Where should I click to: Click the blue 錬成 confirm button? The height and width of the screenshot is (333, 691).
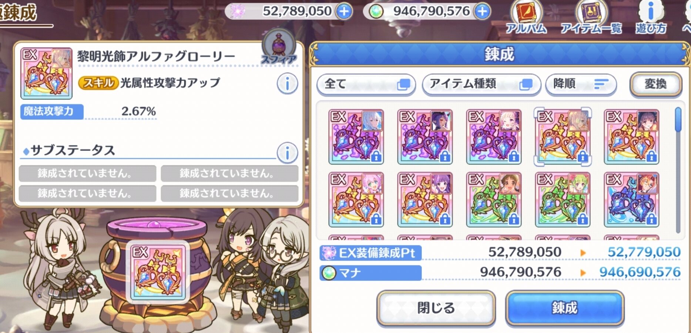pos(565,308)
